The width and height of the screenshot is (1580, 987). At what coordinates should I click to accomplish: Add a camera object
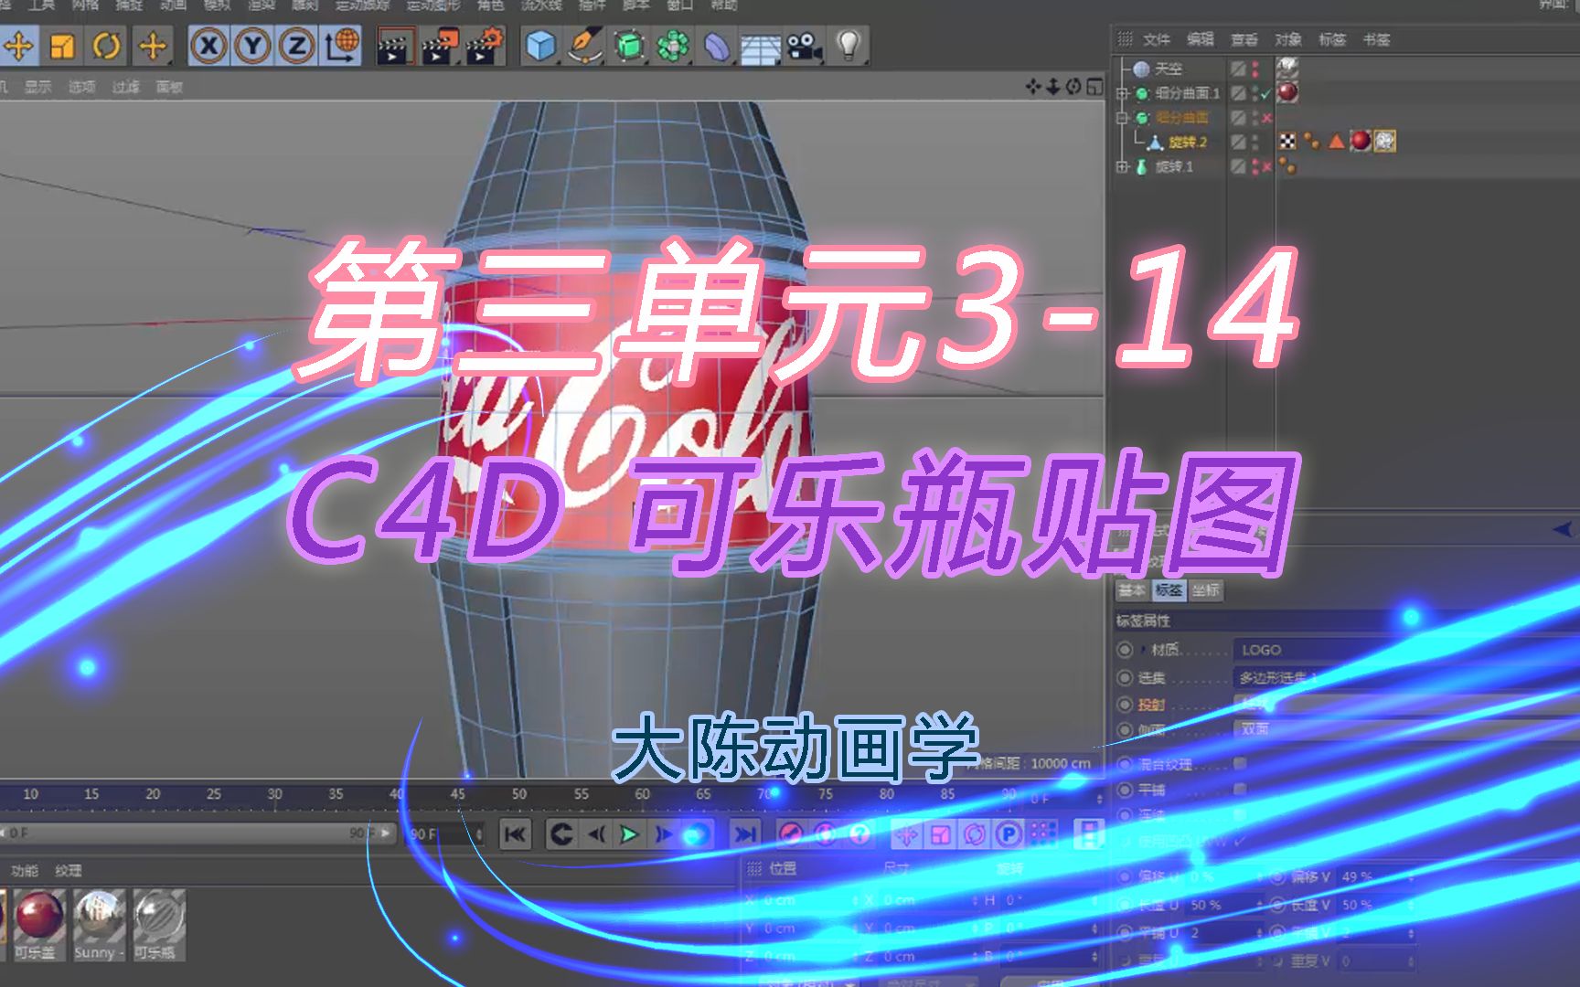tap(805, 45)
